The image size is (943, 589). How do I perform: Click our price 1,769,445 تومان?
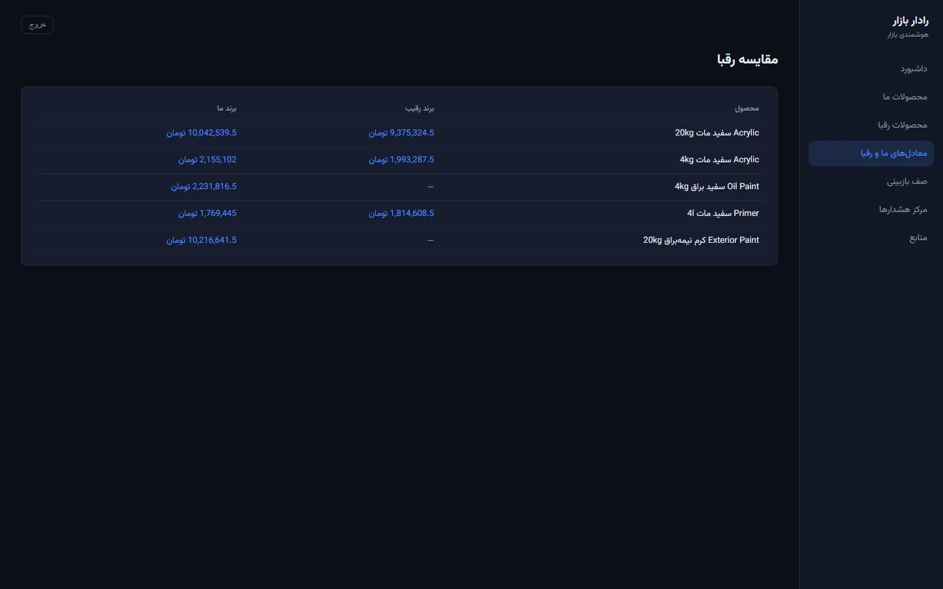click(x=208, y=213)
